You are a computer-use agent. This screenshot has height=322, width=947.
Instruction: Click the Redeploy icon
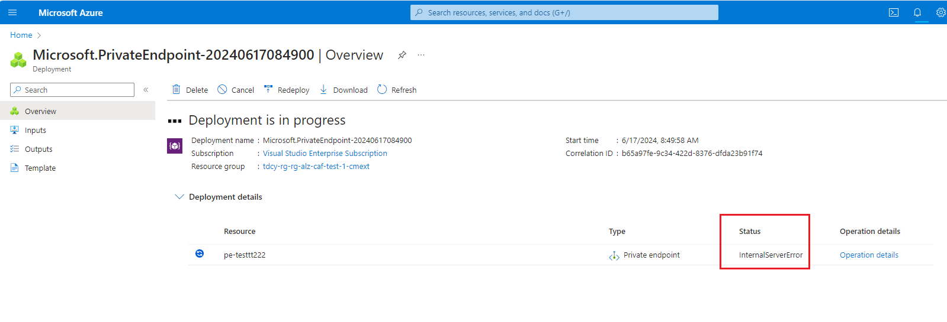coord(268,89)
